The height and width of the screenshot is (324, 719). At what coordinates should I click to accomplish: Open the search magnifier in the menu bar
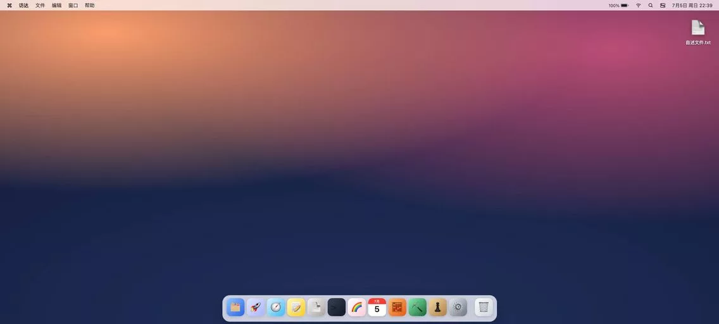tap(650, 6)
